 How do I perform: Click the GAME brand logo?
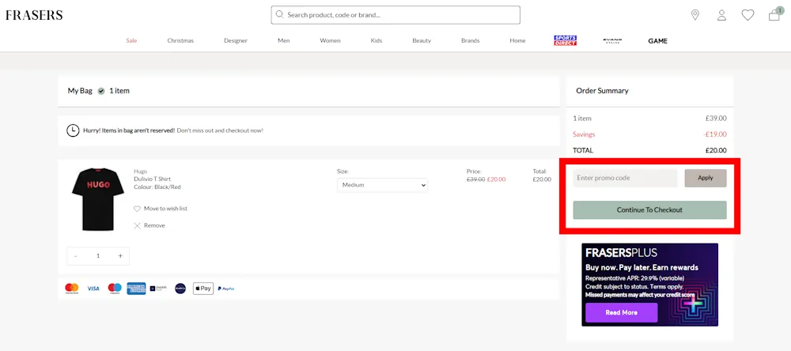(x=657, y=40)
